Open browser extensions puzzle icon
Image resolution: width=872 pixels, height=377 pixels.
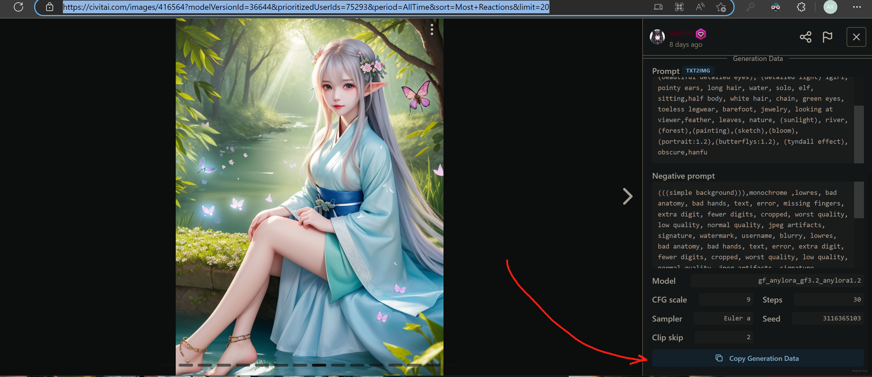point(801,7)
